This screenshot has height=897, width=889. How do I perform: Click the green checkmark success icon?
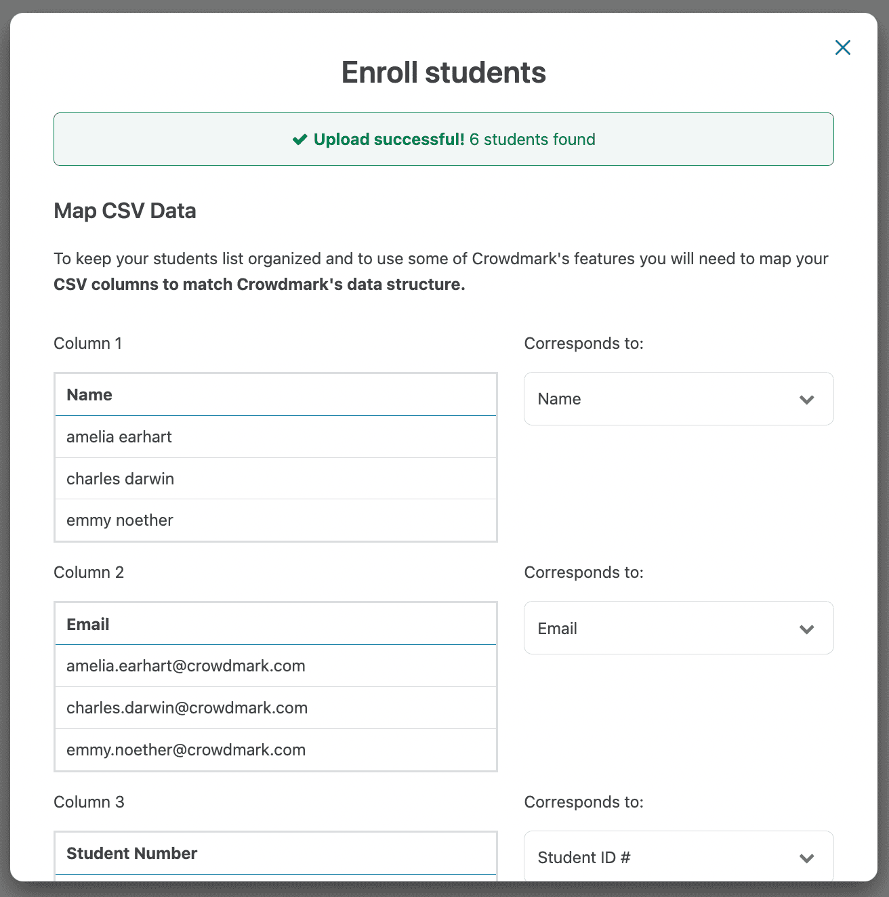point(299,140)
